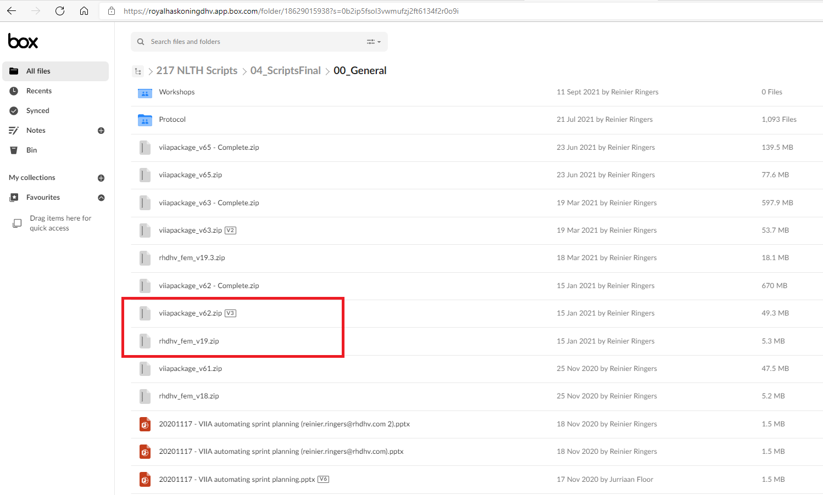Image resolution: width=823 pixels, height=495 pixels.
Task: Open viiapackage_v63.zip file name
Action: (190, 230)
